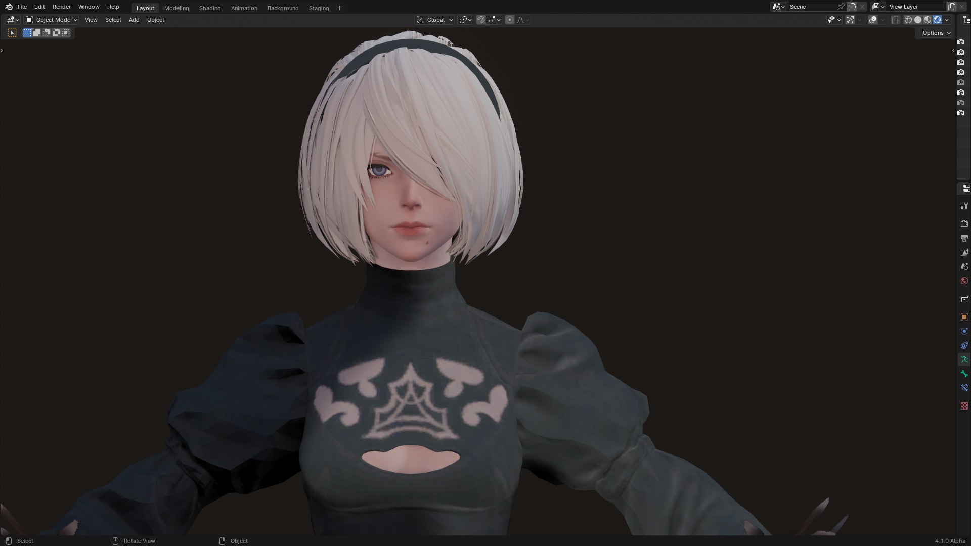The image size is (971, 546).
Task: Switch to Wireframe viewport shading
Action: tap(908, 20)
